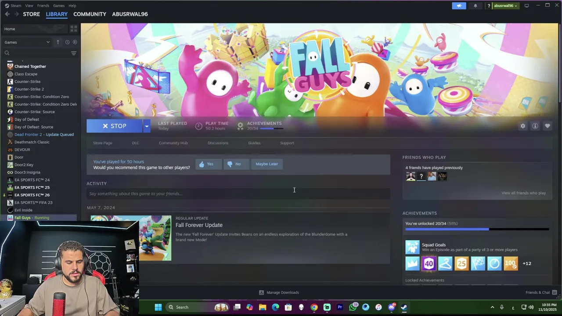Click the STOP game button

click(115, 126)
